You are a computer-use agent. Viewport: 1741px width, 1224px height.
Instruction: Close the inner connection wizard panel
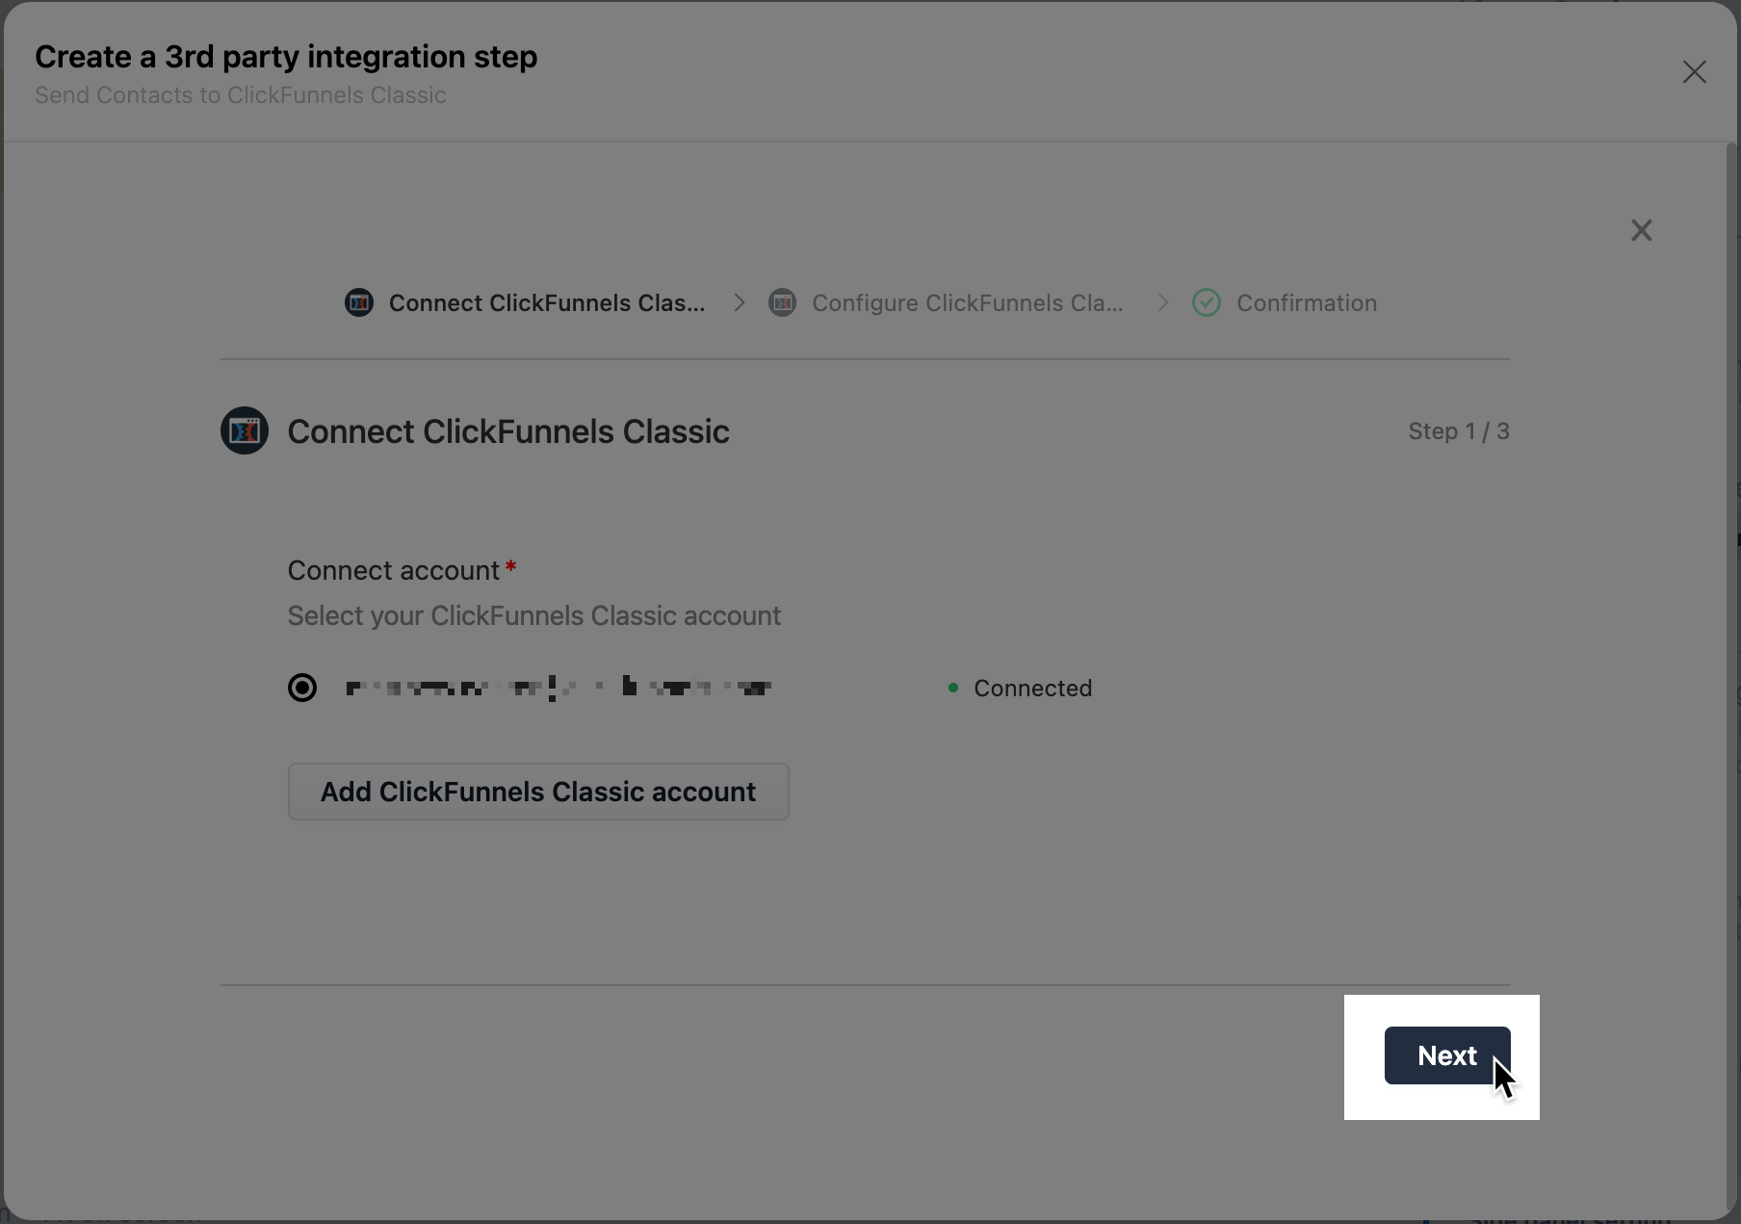click(1641, 230)
